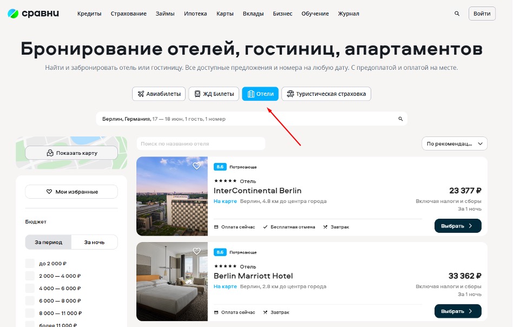Screen dimensions: 513x327
Task: Click the hotel name search field
Action: 201,143
